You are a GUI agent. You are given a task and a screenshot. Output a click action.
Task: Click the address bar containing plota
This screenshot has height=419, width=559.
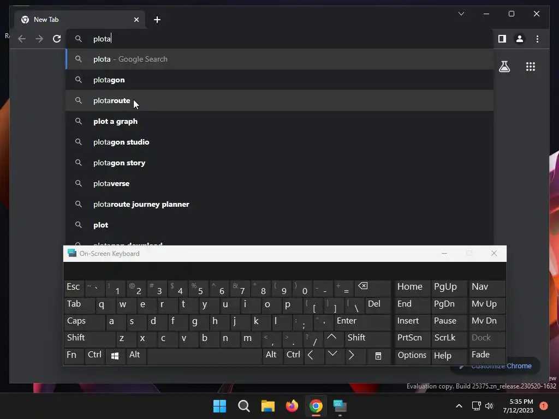(279, 39)
